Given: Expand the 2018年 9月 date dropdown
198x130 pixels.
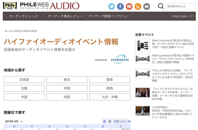Looking at the screenshot, I should coord(14,121).
